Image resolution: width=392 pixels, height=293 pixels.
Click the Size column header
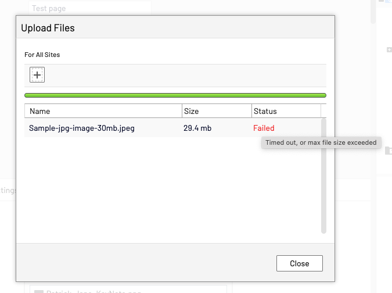[x=191, y=111]
